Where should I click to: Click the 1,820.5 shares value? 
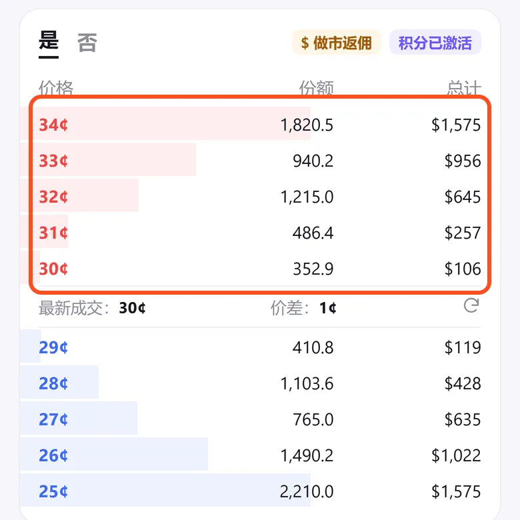[307, 125]
